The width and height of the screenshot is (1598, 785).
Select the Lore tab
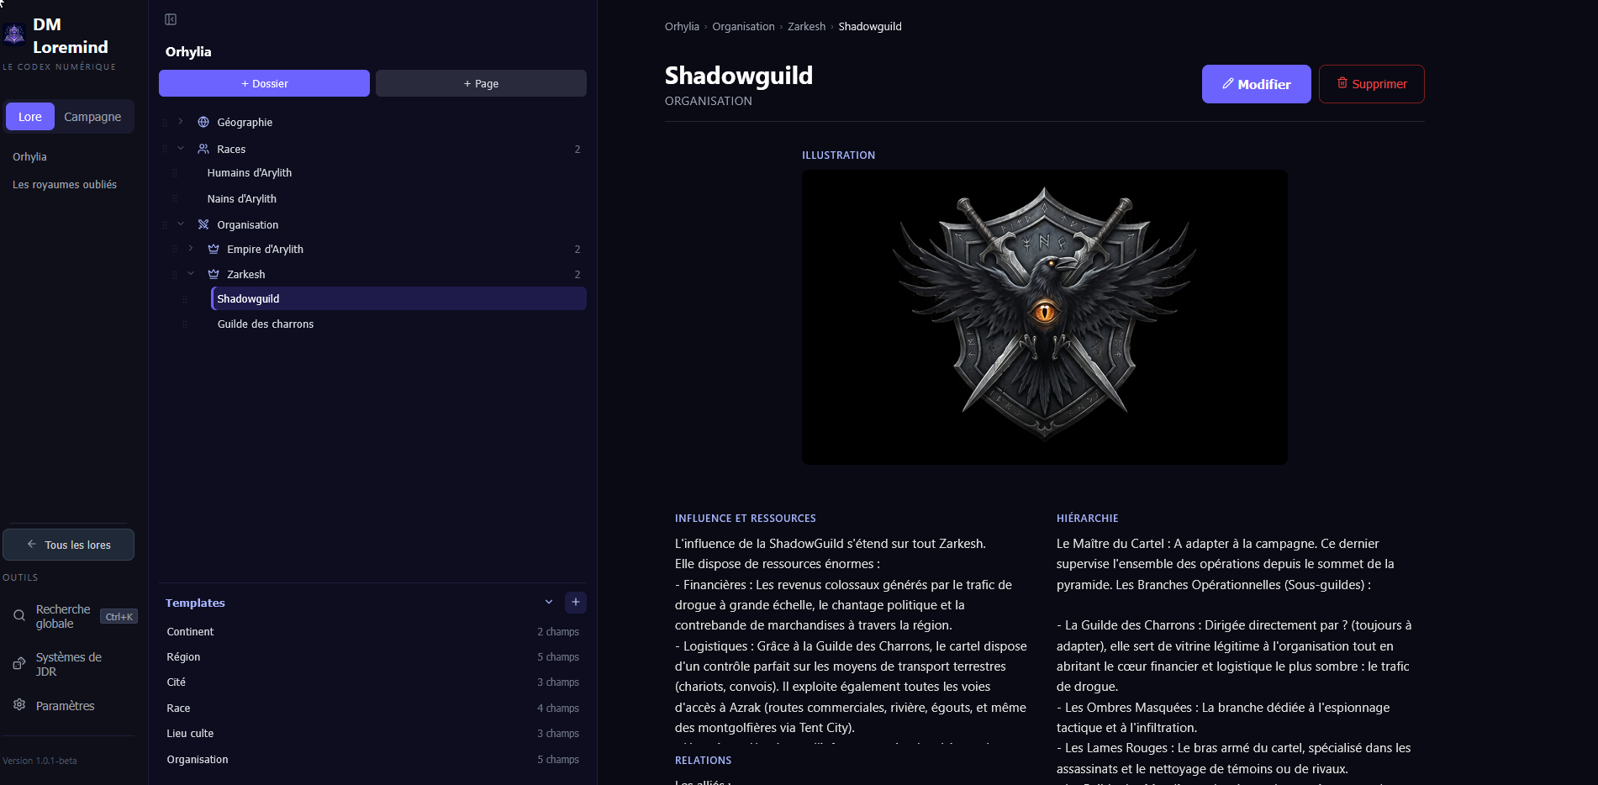coord(30,117)
